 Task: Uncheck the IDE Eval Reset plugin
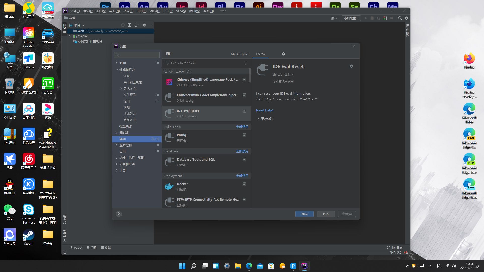click(244, 111)
